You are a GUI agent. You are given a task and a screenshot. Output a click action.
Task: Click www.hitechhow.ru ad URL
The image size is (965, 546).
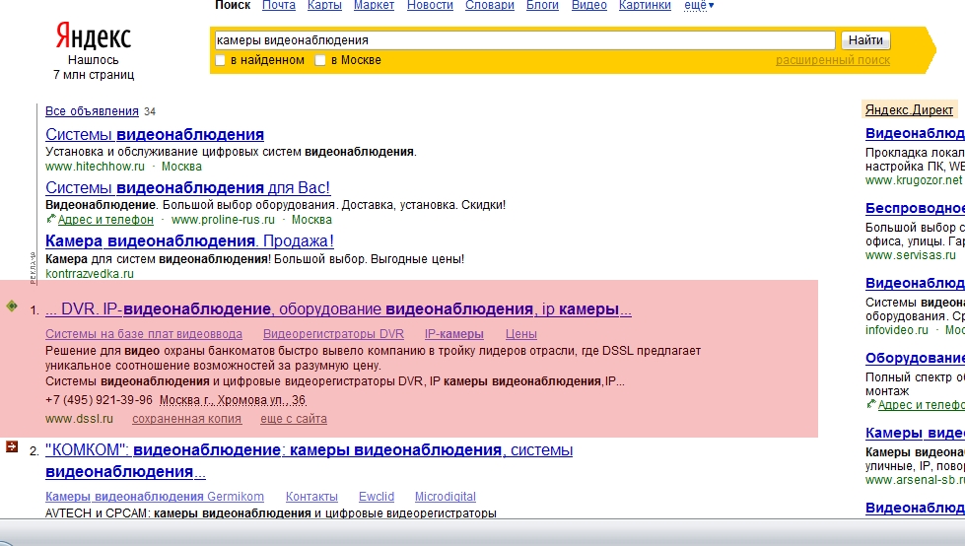pos(95,167)
